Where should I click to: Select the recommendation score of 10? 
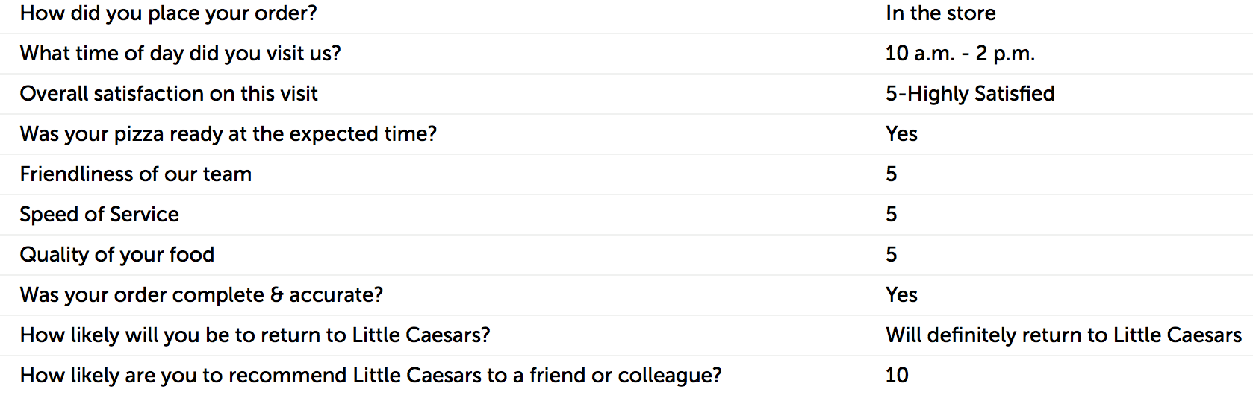coord(898,376)
